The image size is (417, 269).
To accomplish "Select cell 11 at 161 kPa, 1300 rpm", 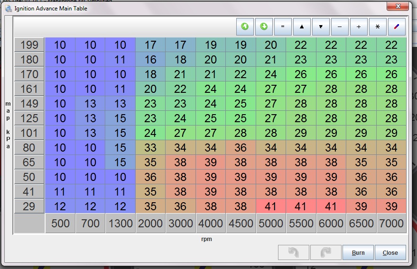I will [120, 89].
